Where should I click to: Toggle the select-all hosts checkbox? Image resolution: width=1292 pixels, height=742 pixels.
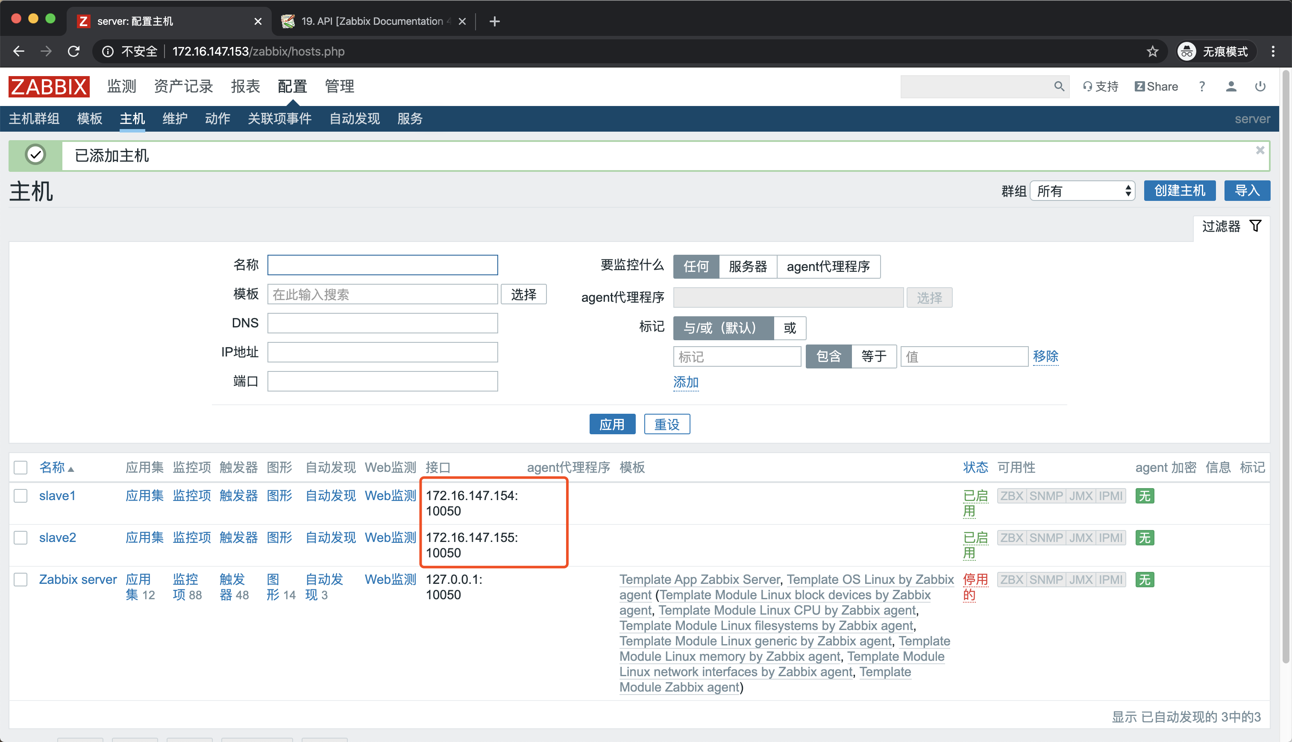pyautogui.click(x=21, y=467)
